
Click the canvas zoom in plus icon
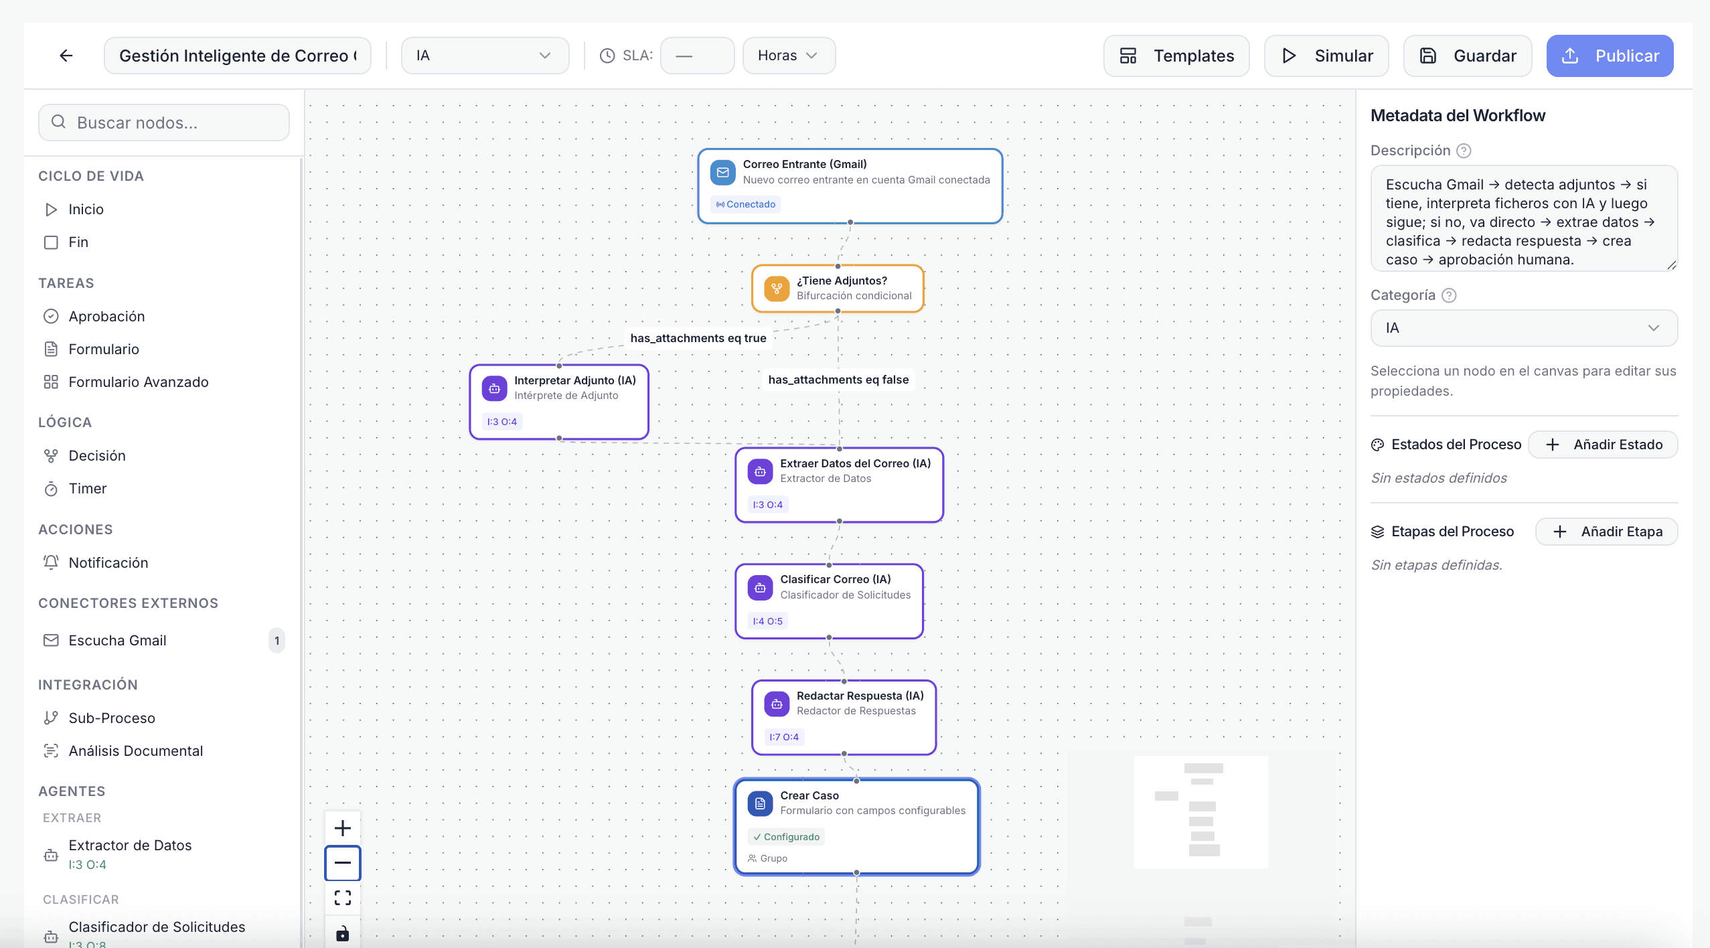tap(342, 828)
